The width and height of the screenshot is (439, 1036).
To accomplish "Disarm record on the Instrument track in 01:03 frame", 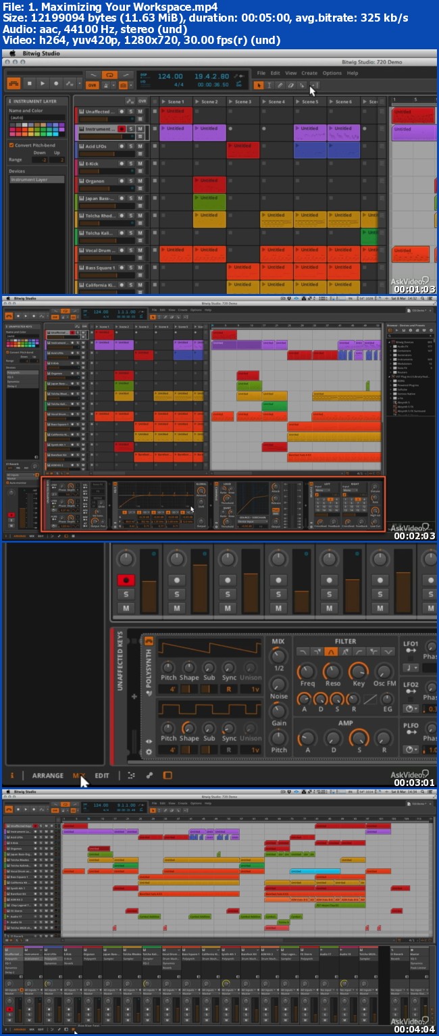I will pos(122,128).
